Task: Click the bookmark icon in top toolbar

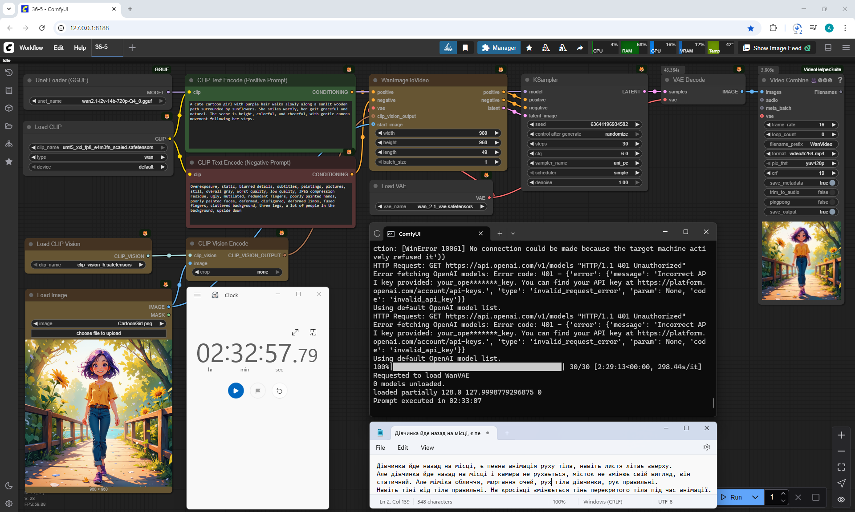Action: [x=465, y=48]
